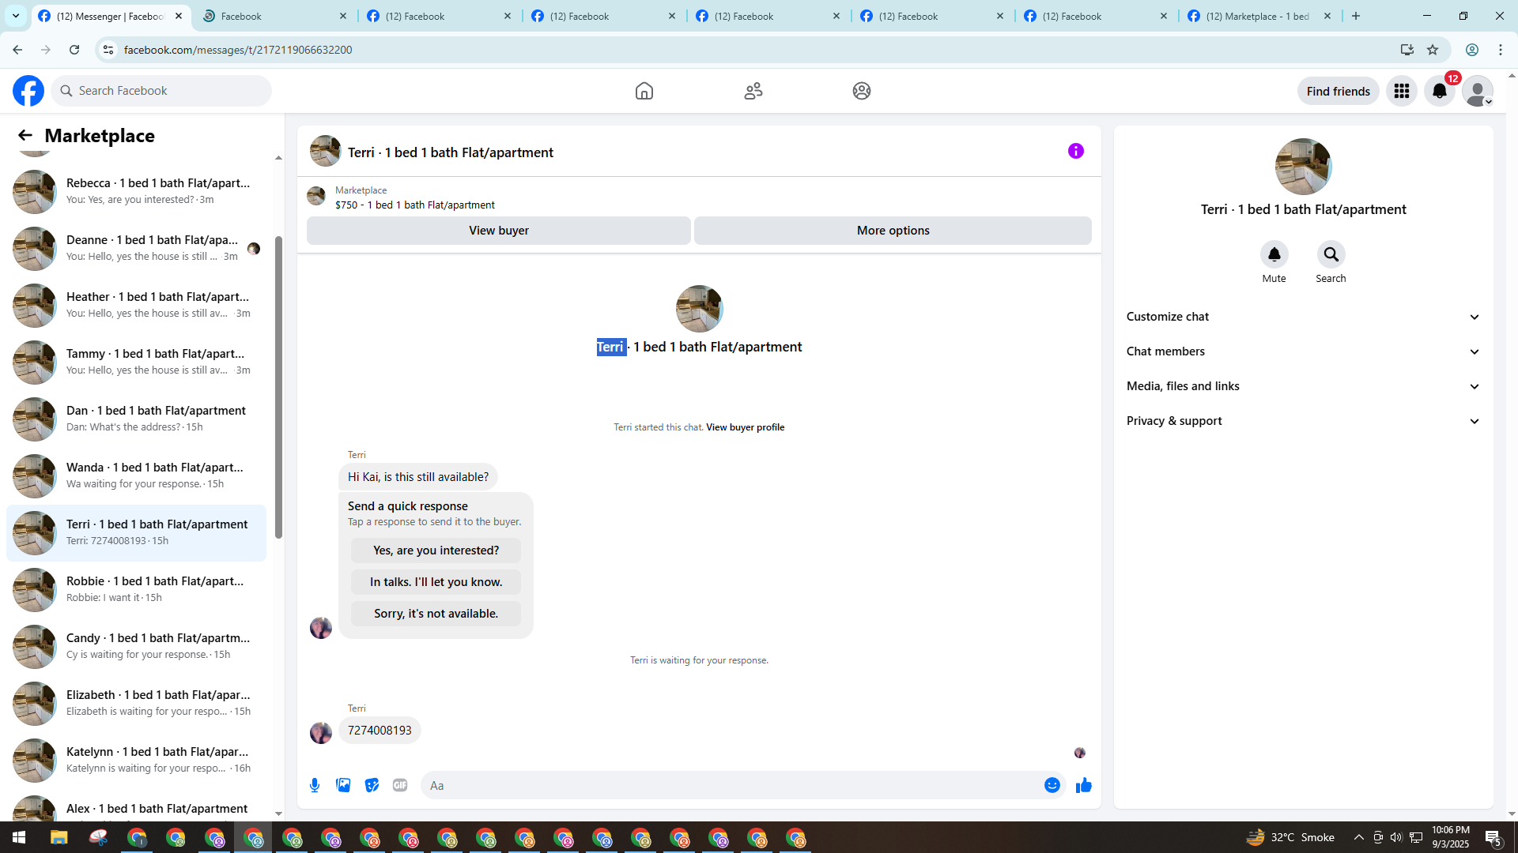Choose a GIF
1518x853 pixels.
click(400, 785)
